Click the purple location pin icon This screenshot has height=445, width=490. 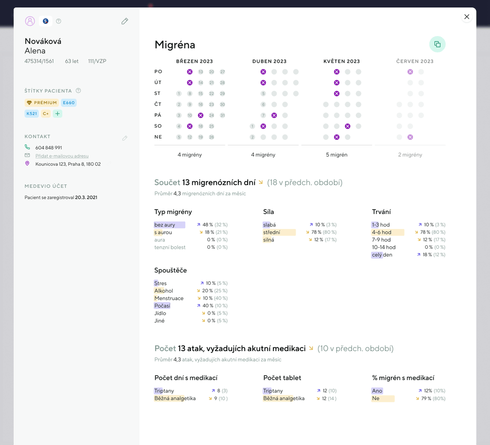[27, 164]
